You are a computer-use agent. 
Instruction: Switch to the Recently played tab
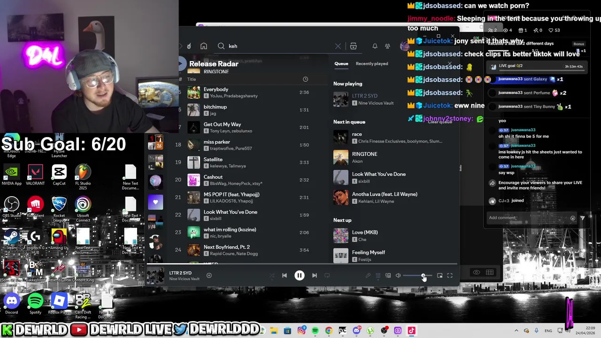pos(372,63)
